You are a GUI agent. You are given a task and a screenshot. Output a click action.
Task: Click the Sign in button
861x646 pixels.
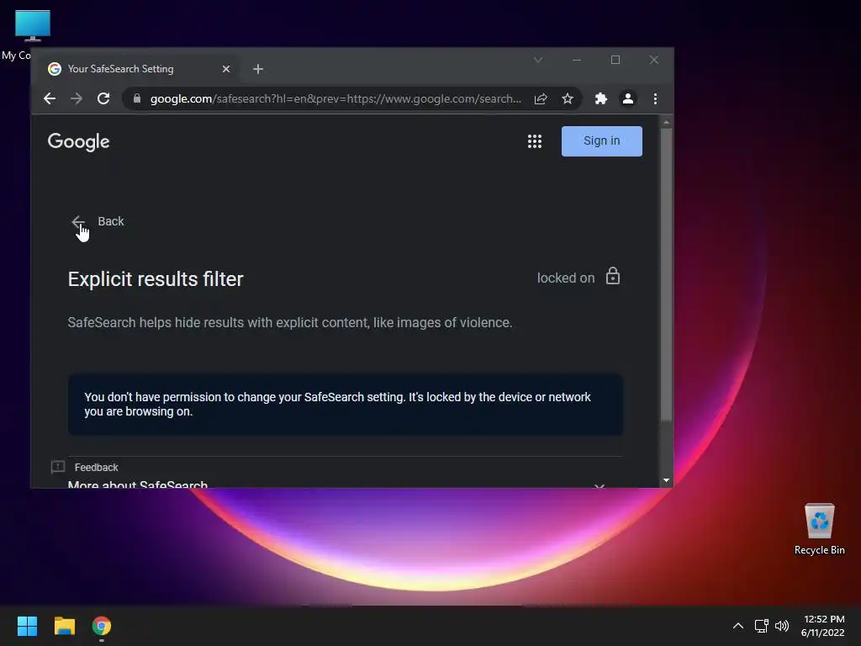coord(602,141)
